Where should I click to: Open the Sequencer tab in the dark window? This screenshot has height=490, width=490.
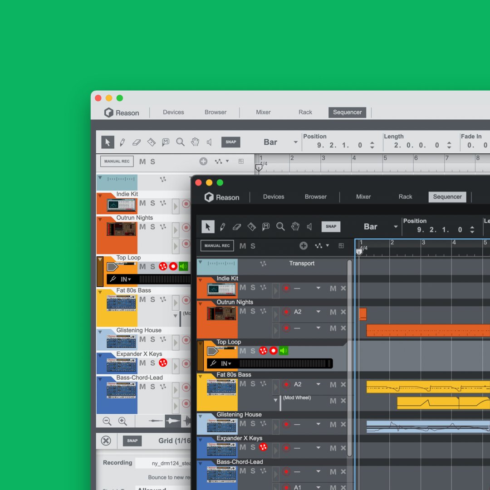click(x=447, y=197)
